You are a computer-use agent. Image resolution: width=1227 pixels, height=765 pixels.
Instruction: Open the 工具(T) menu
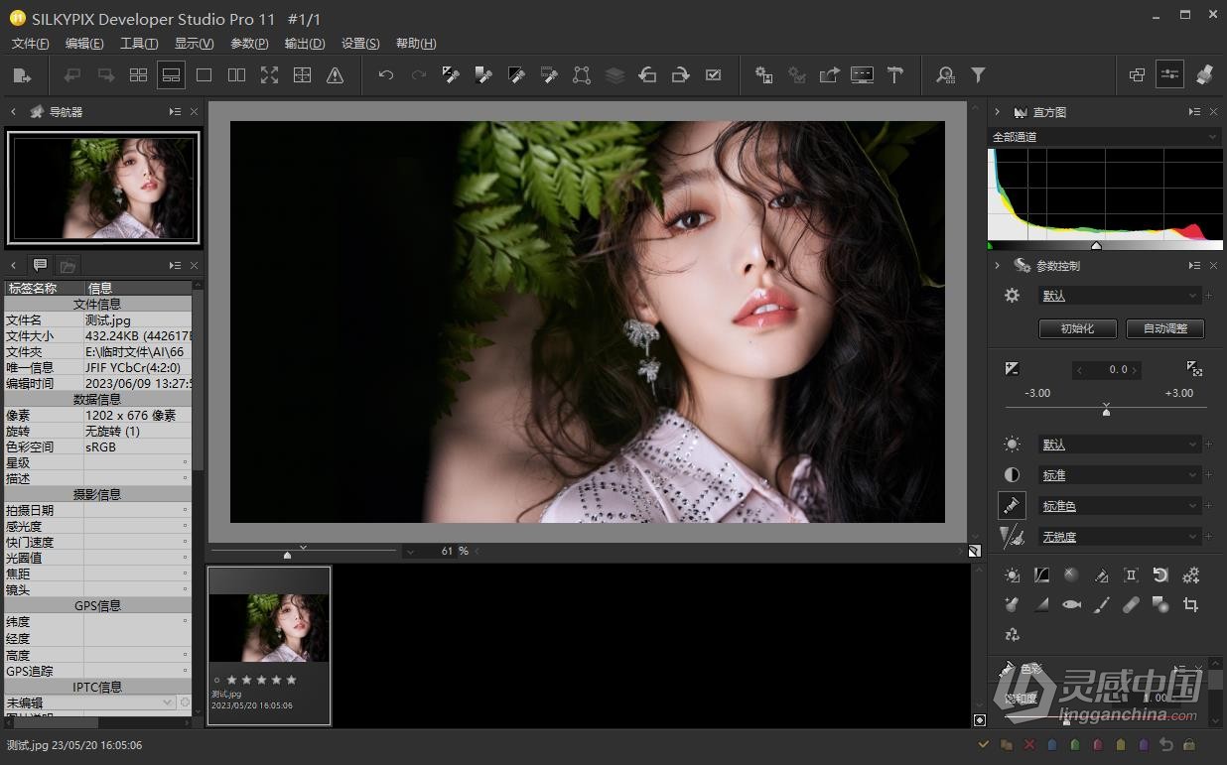point(139,43)
